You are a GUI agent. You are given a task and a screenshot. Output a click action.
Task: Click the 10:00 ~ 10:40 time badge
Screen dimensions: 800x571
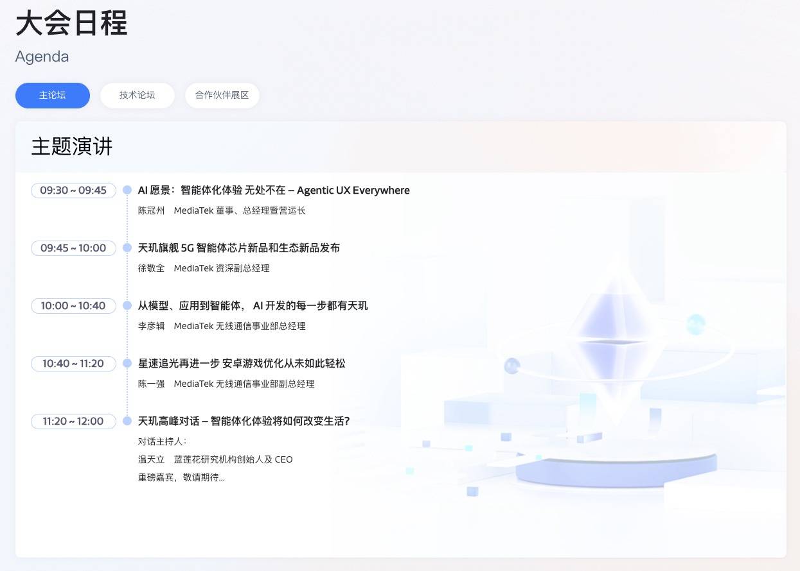pos(73,305)
